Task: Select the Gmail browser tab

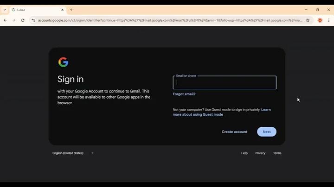Action: (38, 10)
